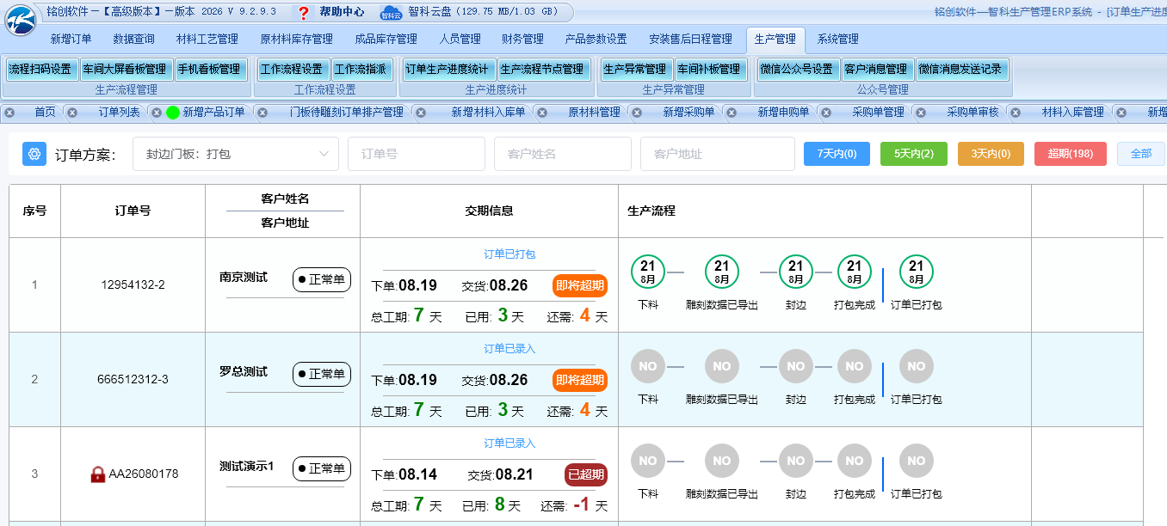Toggle the 正常单 tag for 罗总测试
Image resolution: width=1167 pixels, height=526 pixels.
click(x=322, y=374)
